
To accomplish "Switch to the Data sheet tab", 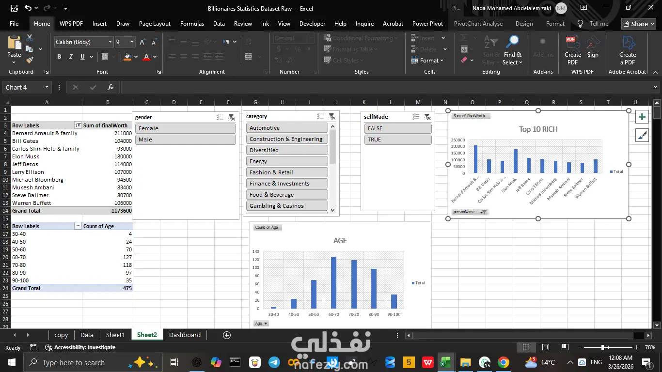I will click(x=87, y=335).
